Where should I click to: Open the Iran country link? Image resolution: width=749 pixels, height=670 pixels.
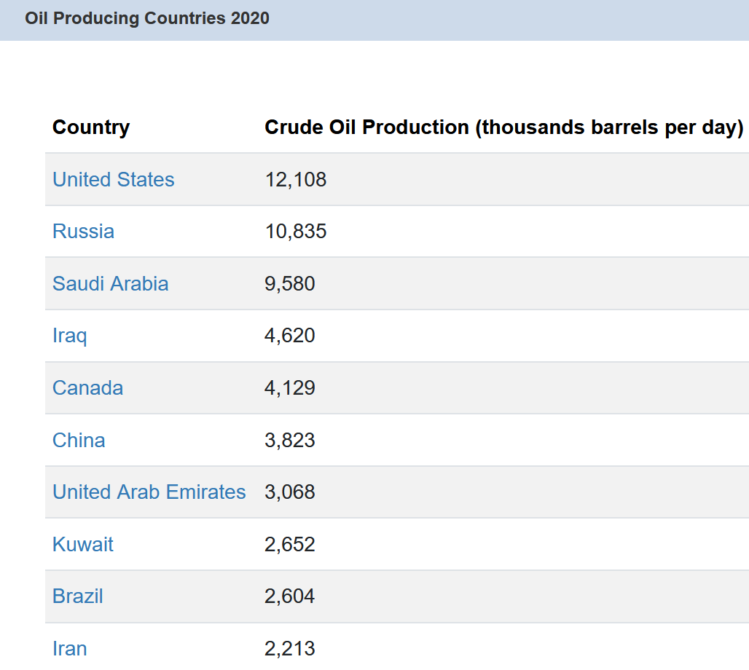[70, 648]
